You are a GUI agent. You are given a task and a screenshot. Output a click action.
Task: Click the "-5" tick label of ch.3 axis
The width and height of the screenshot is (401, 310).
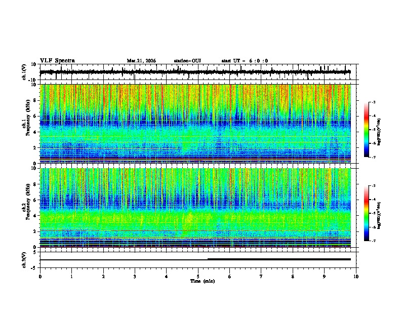[34, 268]
